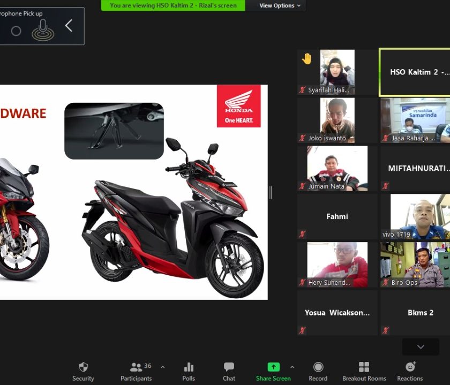Open the Participants panel
450x385 pixels.
point(136,372)
